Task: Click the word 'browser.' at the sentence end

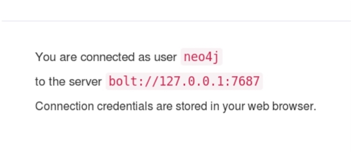Action: coord(294,106)
